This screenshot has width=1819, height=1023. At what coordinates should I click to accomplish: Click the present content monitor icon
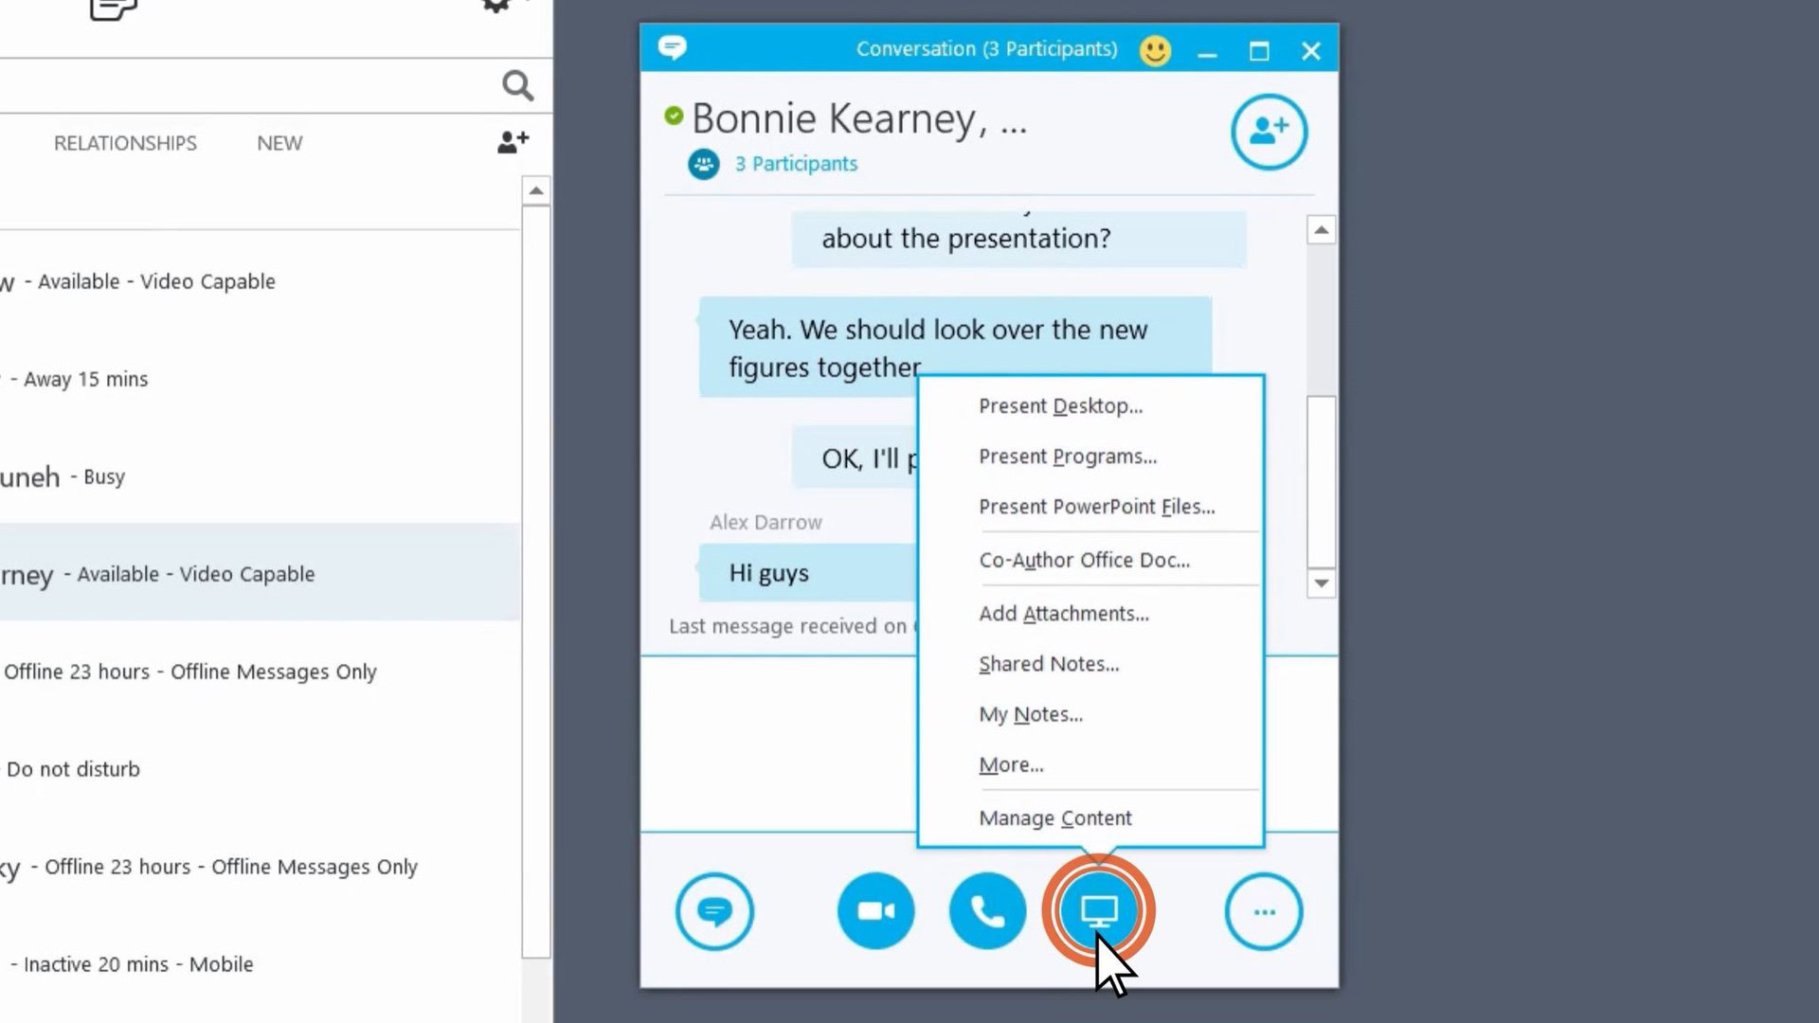click(x=1098, y=910)
